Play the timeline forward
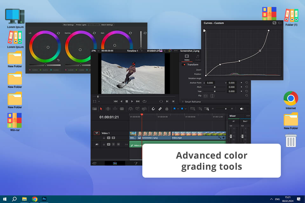This screenshot has height=203, width=305. [132, 101]
